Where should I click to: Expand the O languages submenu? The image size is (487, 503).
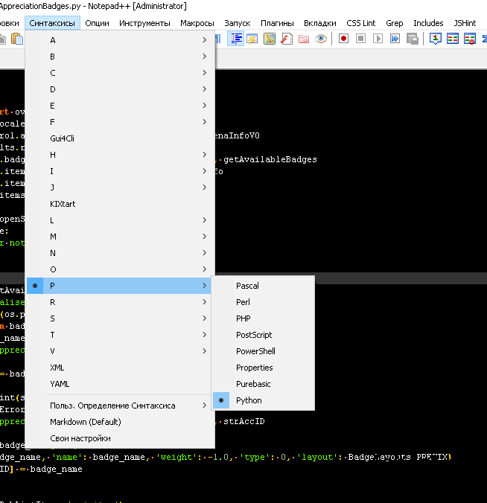(x=119, y=269)
